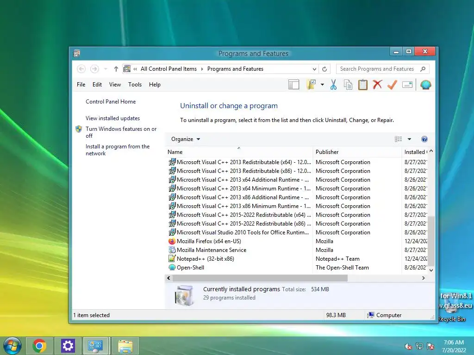Viewport: 474px width, 355px height.
Task: Click the Back navigation arrow
Action: (x=81, y=69)
